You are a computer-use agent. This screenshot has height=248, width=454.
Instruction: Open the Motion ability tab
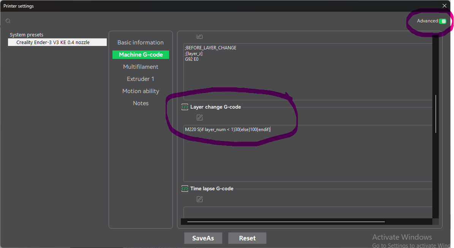pos(141,91)
